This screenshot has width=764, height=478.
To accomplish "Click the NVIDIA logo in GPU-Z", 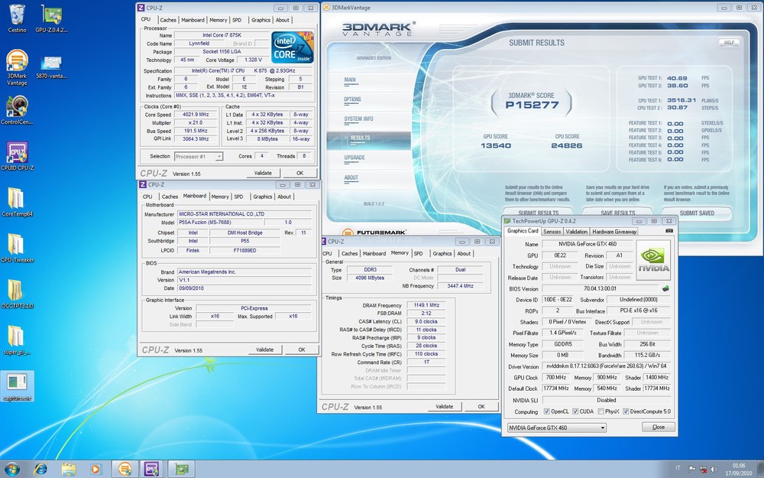I will pyautogui.click(x=654, y=260).
